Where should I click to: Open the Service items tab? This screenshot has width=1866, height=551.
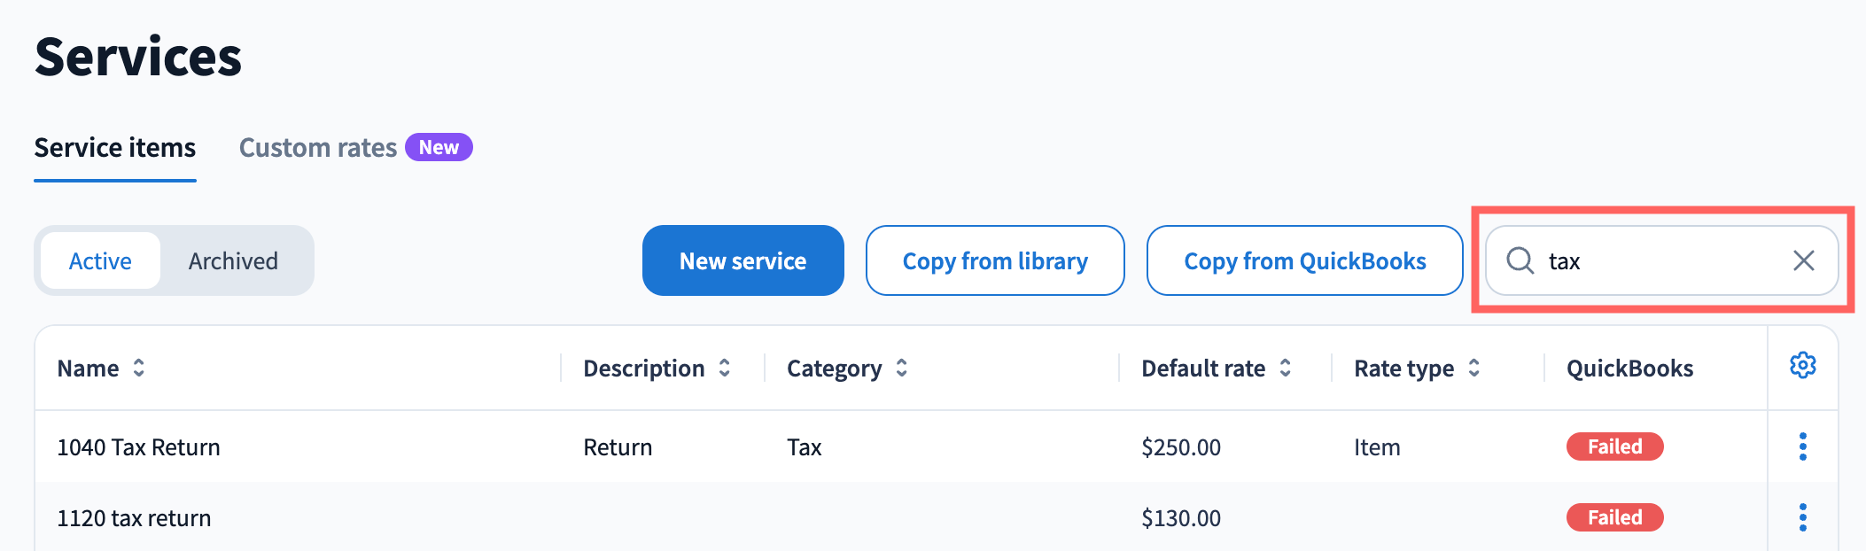115,148
